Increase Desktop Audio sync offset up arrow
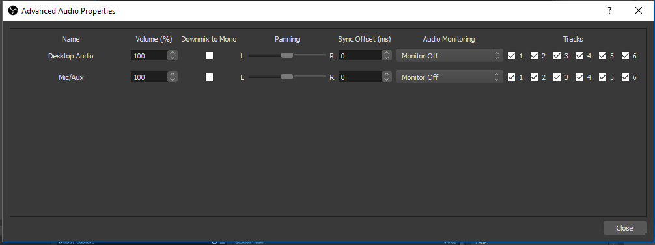The width and height of the screenshot is (655, 245). coord(386,53)
